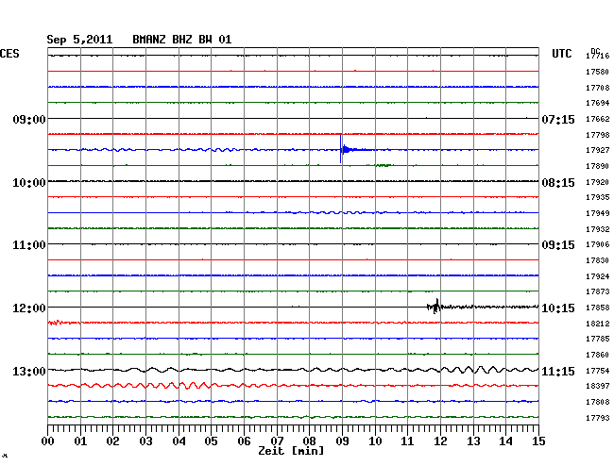Click the DC offset value '17890'
The width and height of the screenshot is (614, 466).
[598, 166]
